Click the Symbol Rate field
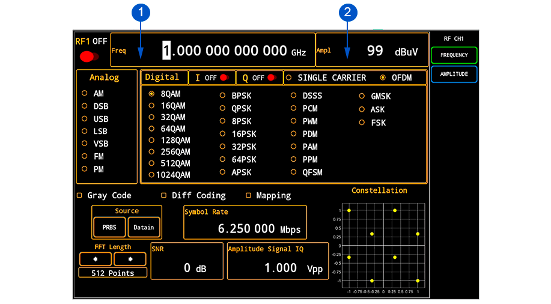 tap(245, 222)
